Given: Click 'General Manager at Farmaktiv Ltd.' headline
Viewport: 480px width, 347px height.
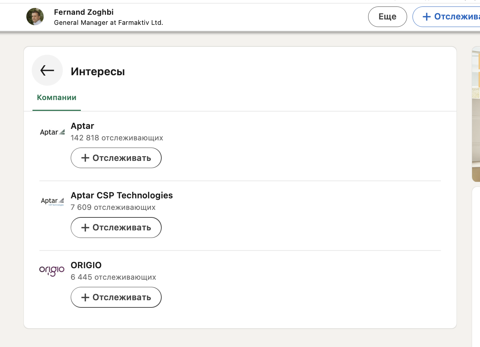Looking at the screenshot, I should 109,23.
